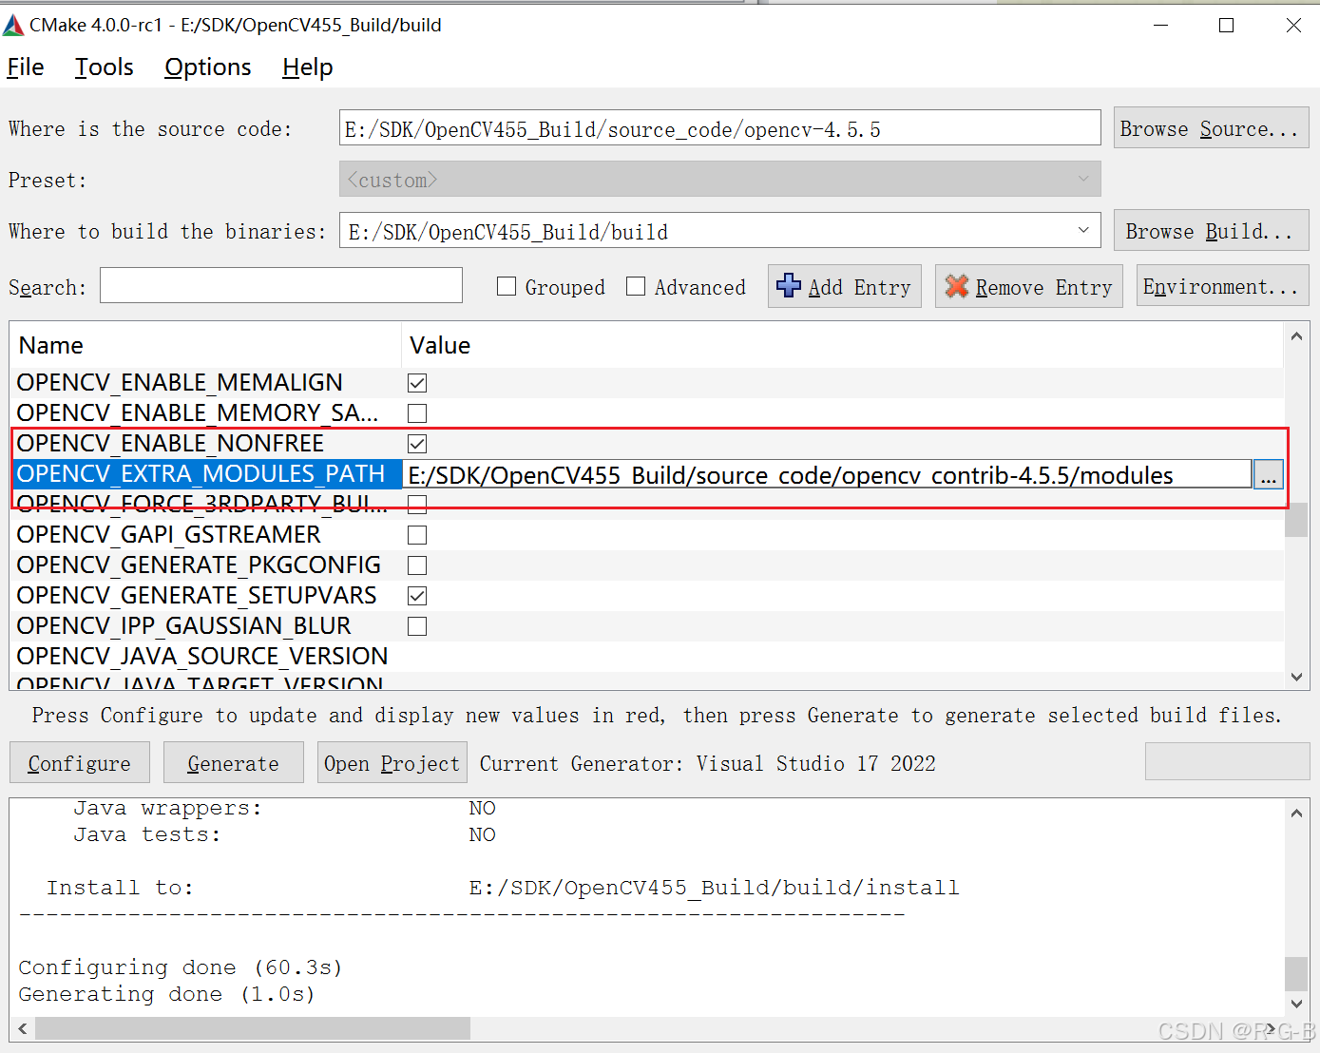
Task: Enable OPENCV_GENERATE_PKGCONFIG checkbox
Action: [x=417, y=565]
